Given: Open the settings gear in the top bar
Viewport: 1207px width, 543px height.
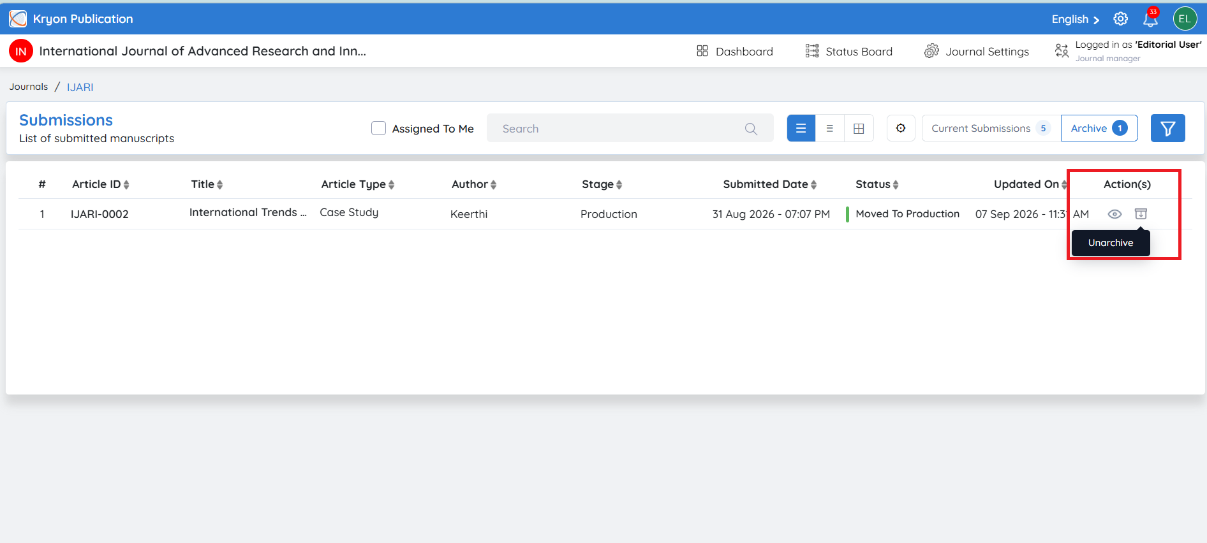Looking at the screenshot, I should (1120, 19).
